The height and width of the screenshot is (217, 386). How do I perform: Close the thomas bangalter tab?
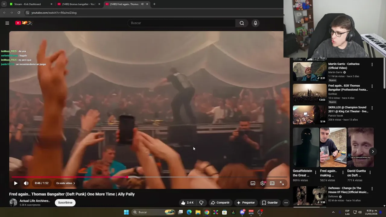[x=99, y=4]
